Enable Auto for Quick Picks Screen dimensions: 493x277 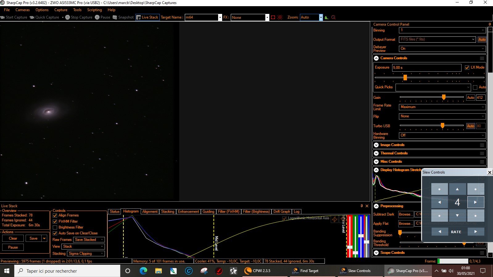point(475,87)
